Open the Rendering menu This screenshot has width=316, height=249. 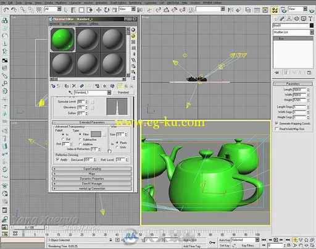(135, 2)
